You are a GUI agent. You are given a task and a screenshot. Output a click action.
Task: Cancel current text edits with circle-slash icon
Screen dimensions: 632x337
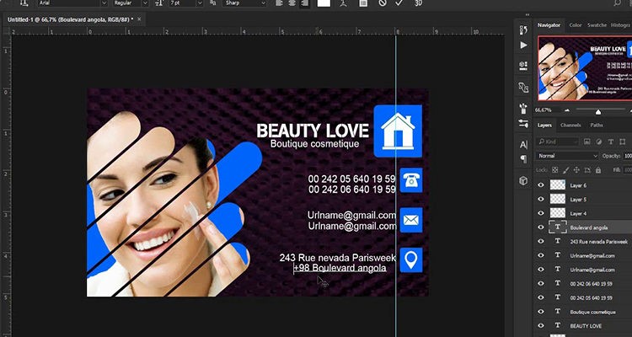pos(383,3)
